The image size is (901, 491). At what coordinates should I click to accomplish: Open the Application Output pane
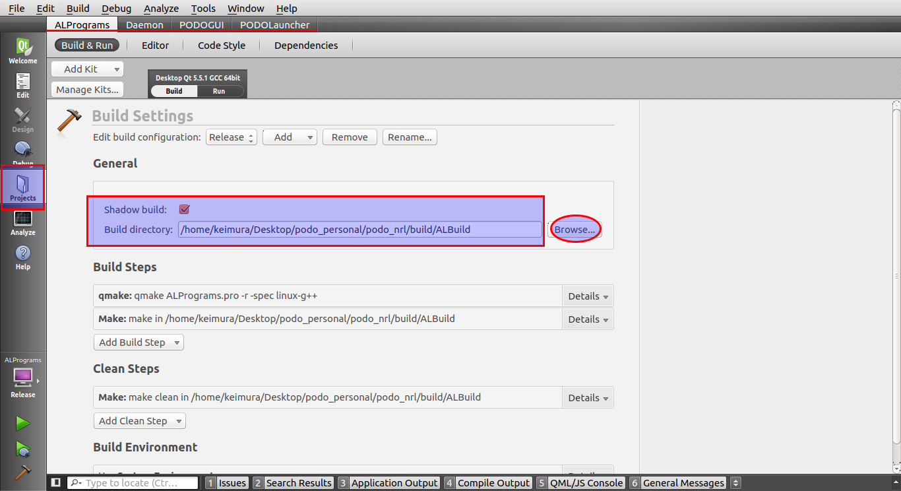tap(388, 483)
